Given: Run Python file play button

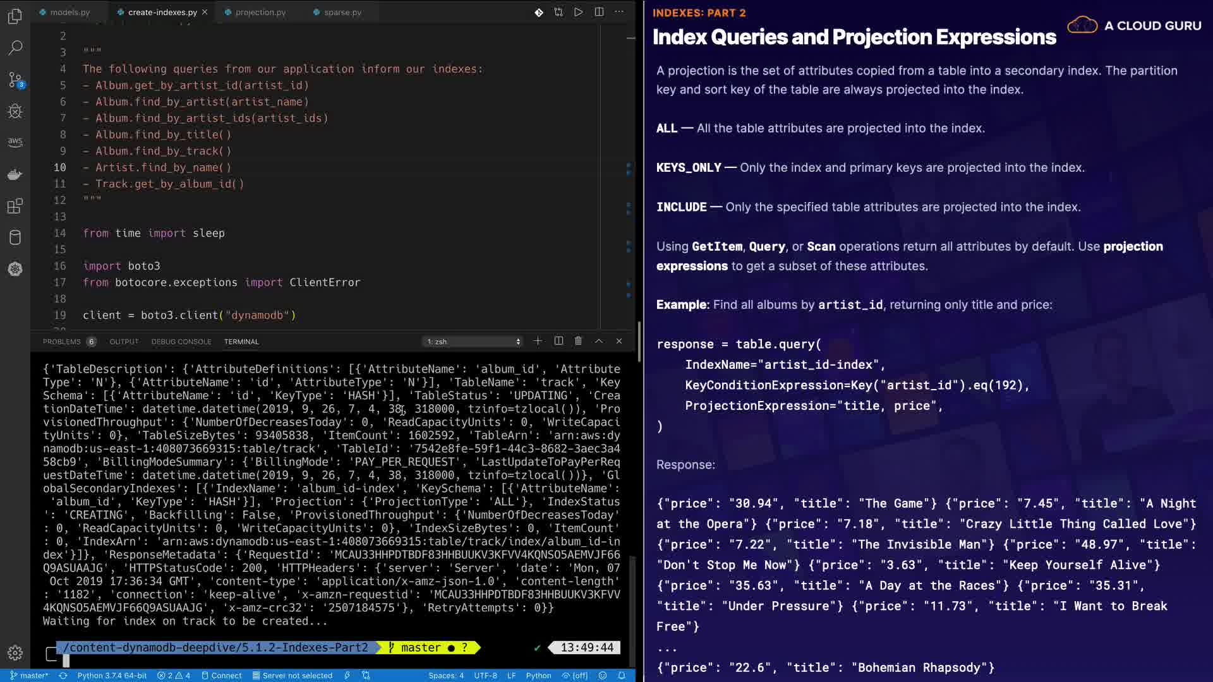Looking at the screenshot, I should pyautogui.click(x=578, y=12).
